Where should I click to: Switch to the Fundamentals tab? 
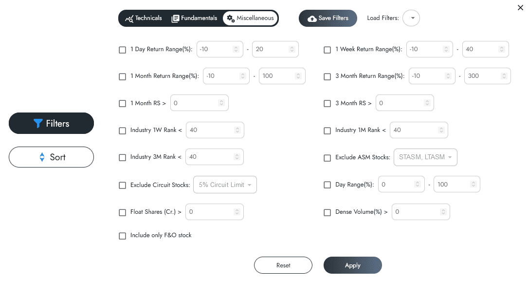click(x=195, y=19)
